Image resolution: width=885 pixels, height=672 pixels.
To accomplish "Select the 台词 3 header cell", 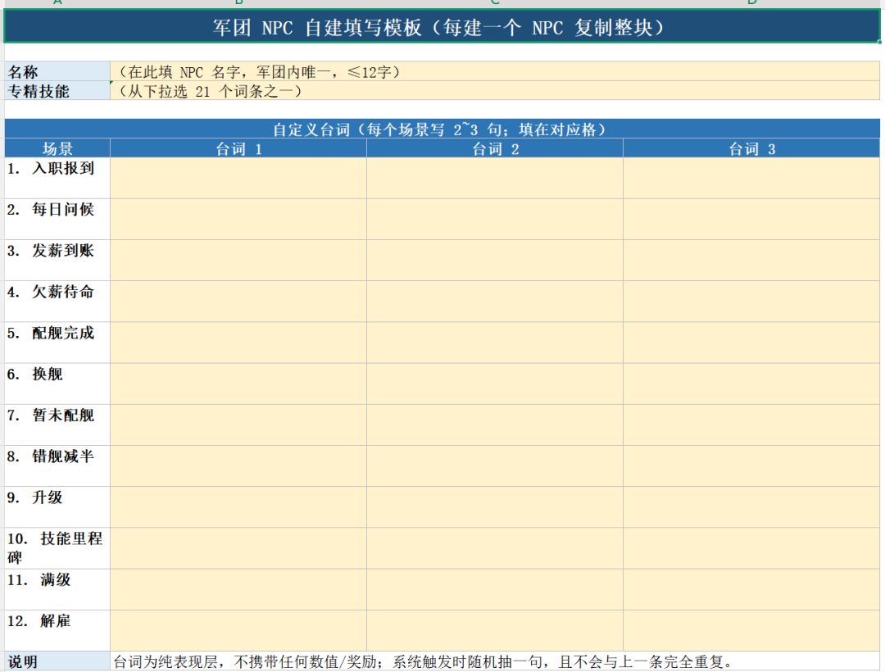I will click(751, 148).
